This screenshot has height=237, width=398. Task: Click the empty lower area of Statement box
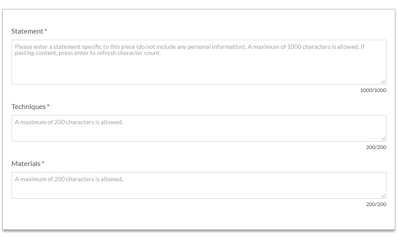coord(199,71)
